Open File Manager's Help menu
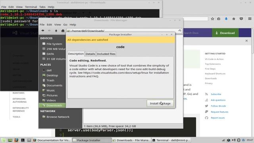The width and height of the screenshot is (254, 143). tap(73, 25)
